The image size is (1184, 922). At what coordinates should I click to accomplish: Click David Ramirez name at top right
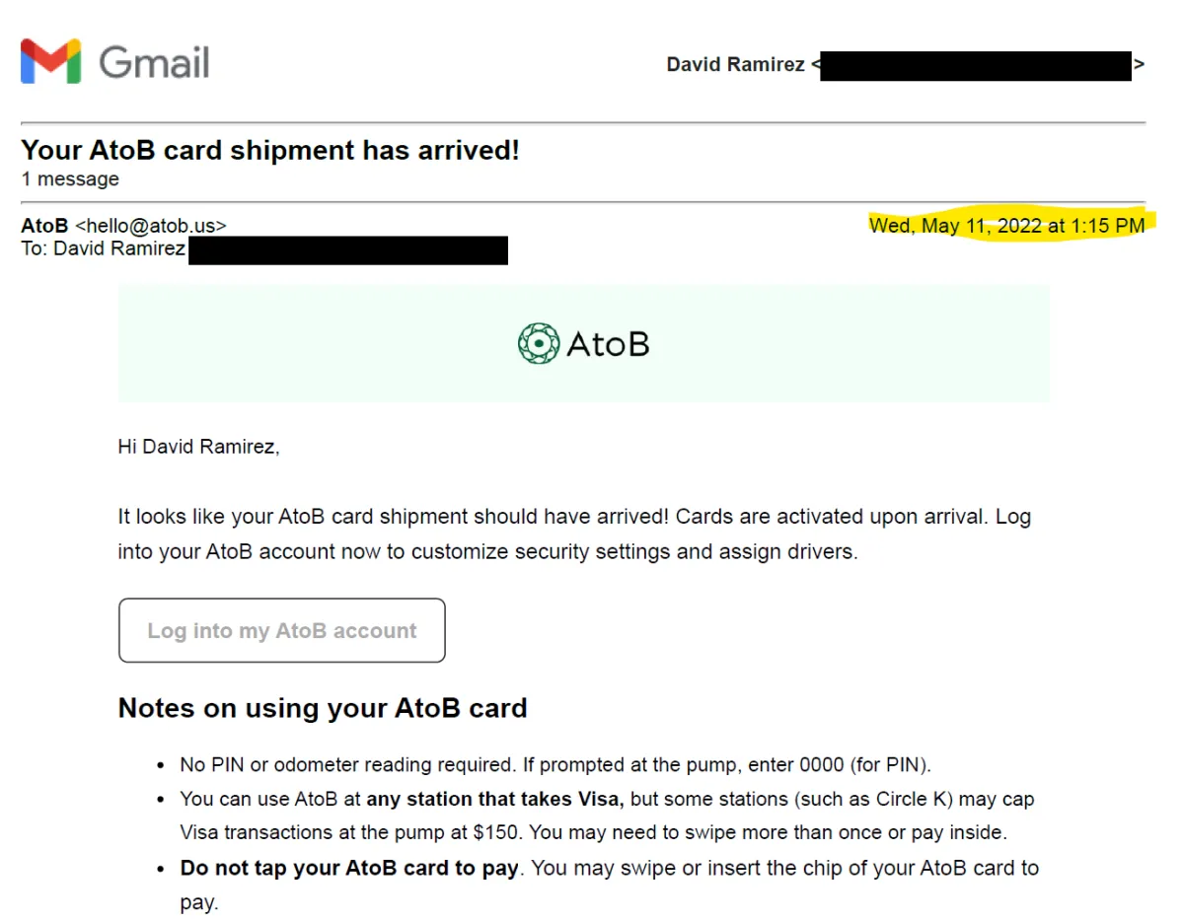(735, 65)
